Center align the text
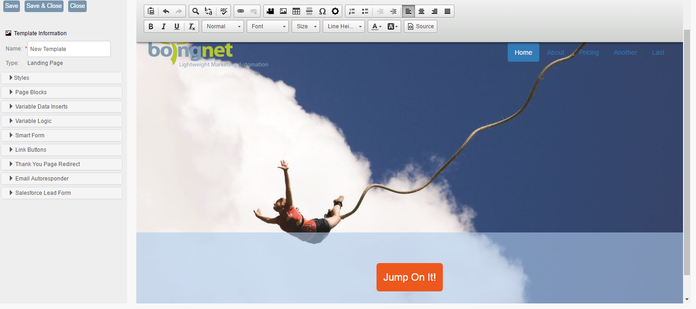Image resolution: width=696 pixels, height=309 pixels. pos(421,11)
